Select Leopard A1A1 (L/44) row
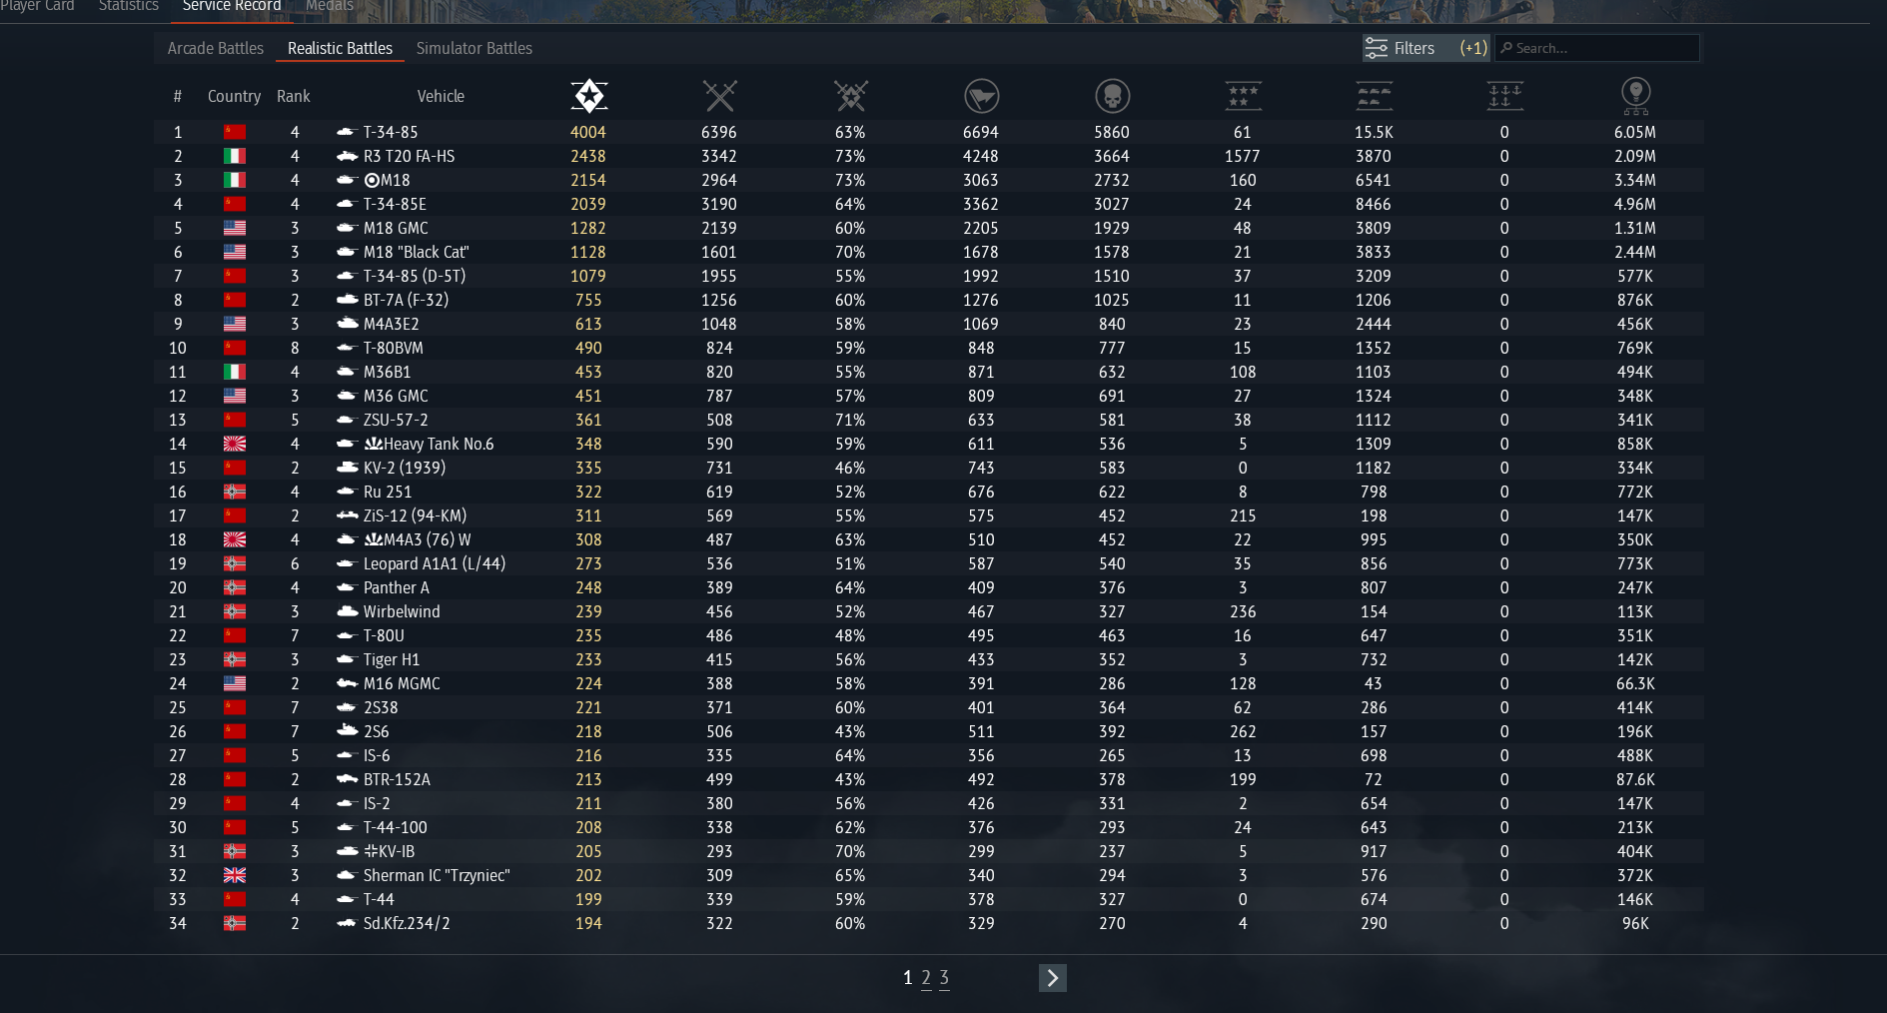 (x=929, y=563)
